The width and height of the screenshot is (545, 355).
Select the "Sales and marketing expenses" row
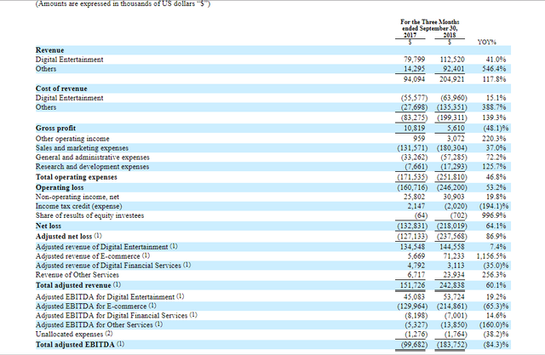pyautogui.click(x=89, y=145)
